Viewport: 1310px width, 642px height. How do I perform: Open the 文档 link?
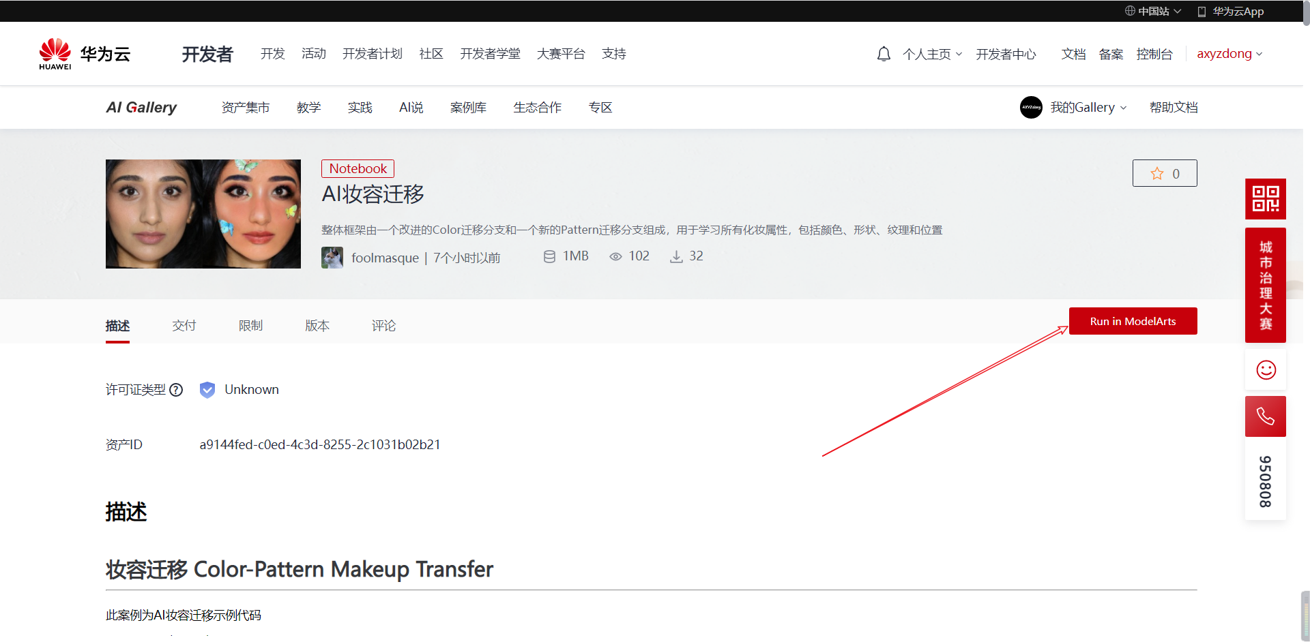[x=1073, y=54]
